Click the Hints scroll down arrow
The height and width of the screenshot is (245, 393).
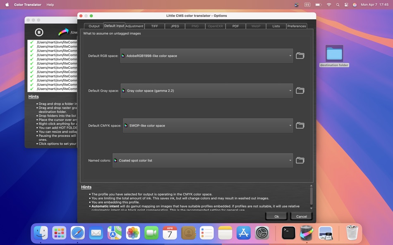tap(311, 208)
